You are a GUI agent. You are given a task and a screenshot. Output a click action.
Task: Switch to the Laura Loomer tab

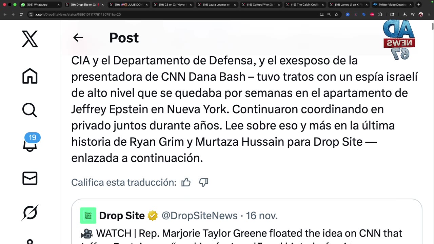point(217,5)
